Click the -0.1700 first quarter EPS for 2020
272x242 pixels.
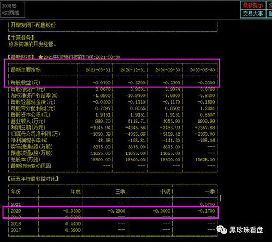(206, 211)
